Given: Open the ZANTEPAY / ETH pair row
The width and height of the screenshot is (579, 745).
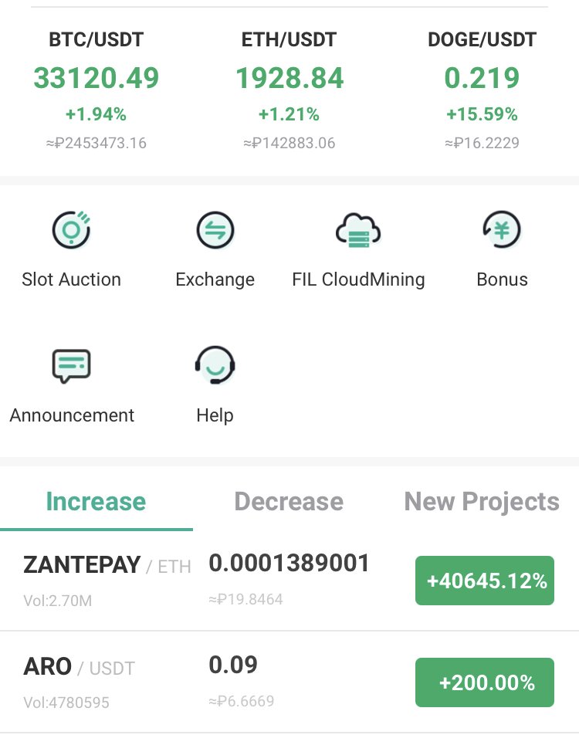Looking at the screenshot, I should [x=289, y=581].
